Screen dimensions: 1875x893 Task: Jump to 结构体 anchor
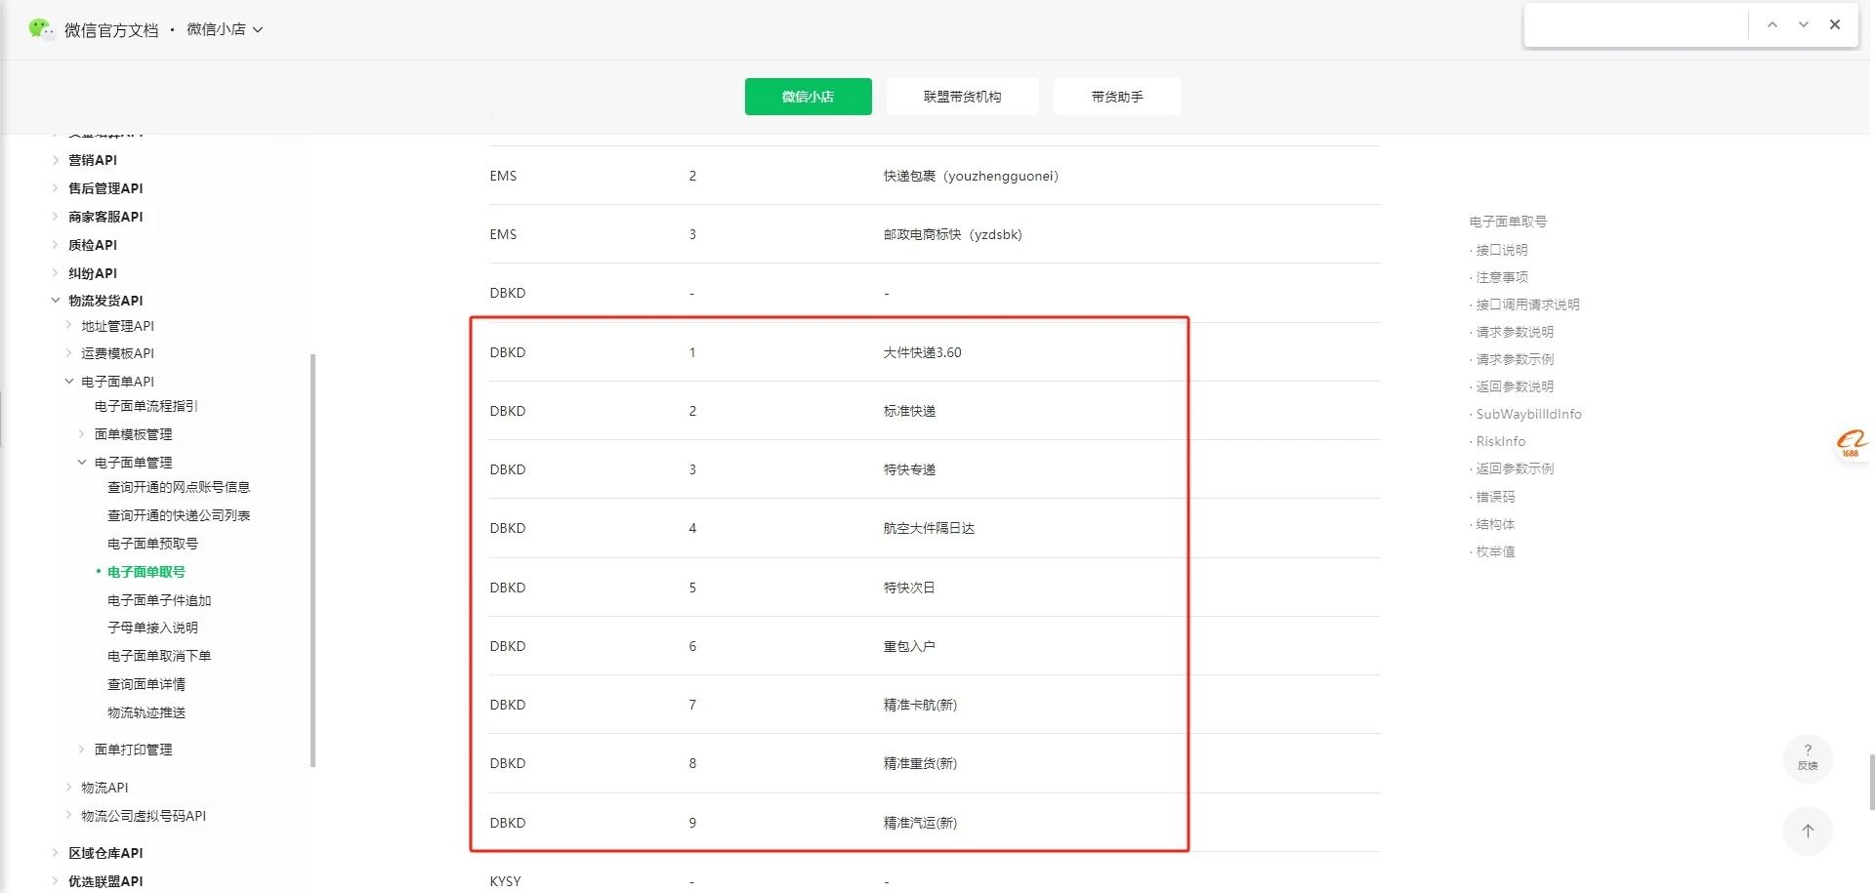pos(1495,524)
